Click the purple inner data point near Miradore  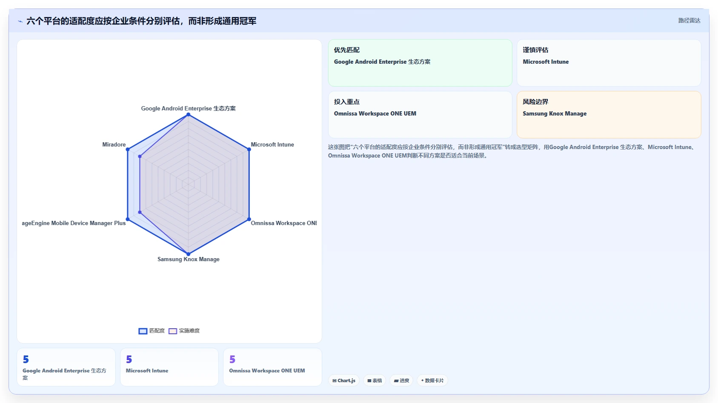(x=140, y=156)
